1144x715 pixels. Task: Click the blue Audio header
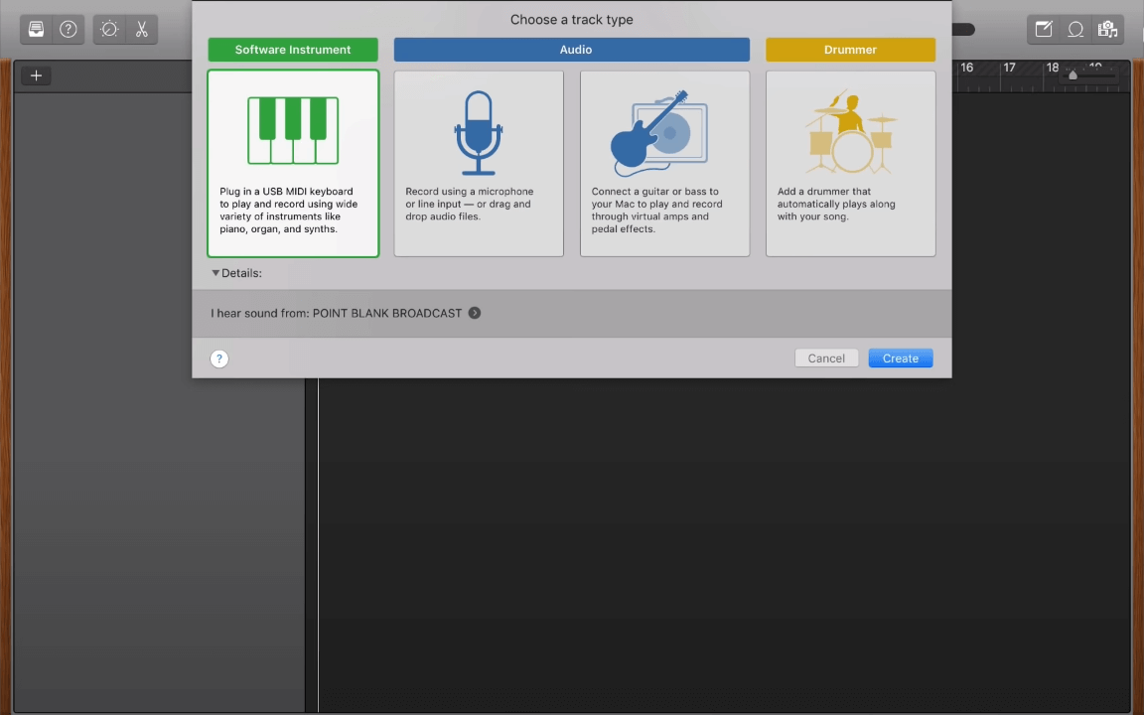[x=572, y=50]
